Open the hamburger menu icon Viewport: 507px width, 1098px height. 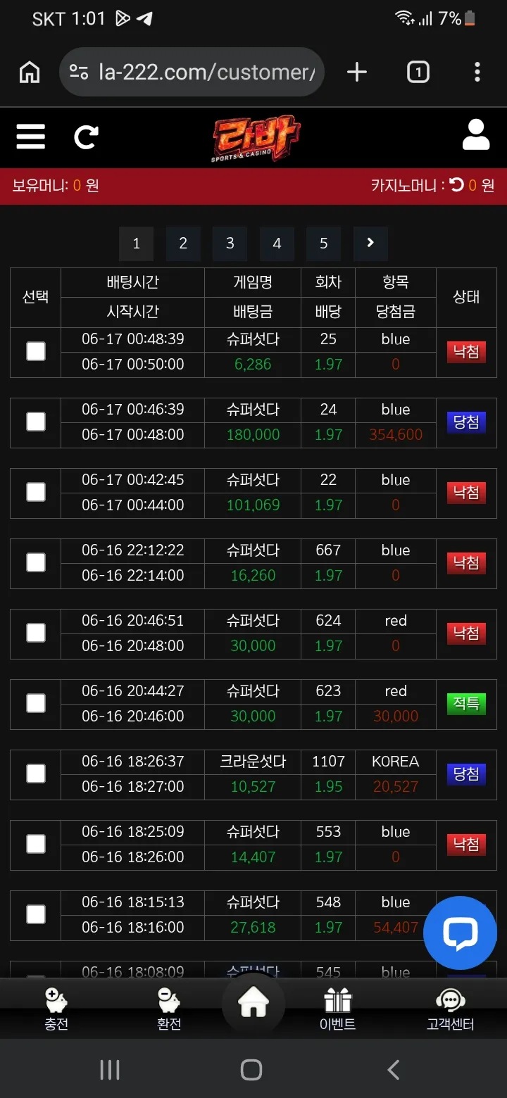pos(30,137)
